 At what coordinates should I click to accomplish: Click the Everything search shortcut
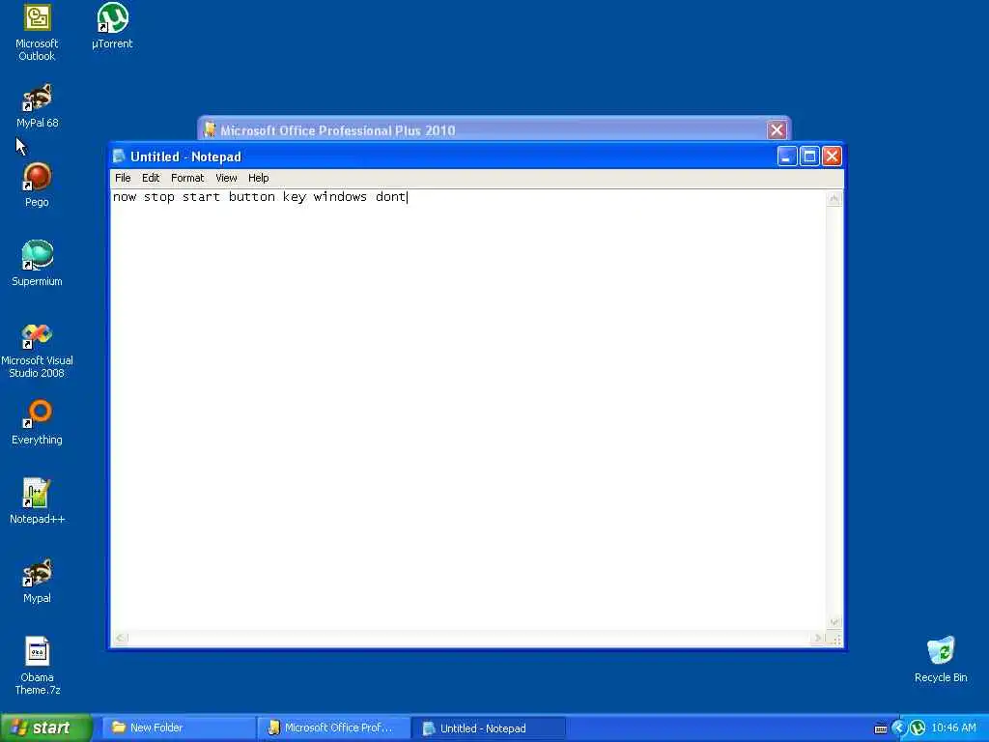37,423
